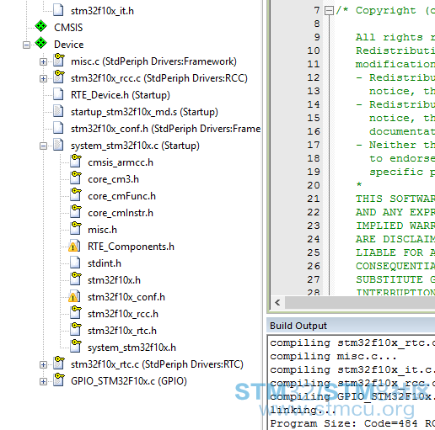Select stm32f10x_rcc.c (StdPeriph Drivers:RCC)
435x430 pixels.
159,78
